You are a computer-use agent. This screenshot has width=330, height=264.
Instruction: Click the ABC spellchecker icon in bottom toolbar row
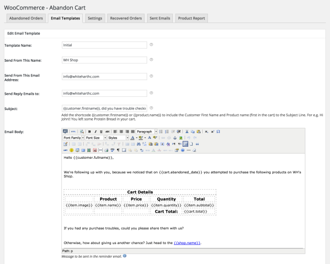click(x=112, y=150)
